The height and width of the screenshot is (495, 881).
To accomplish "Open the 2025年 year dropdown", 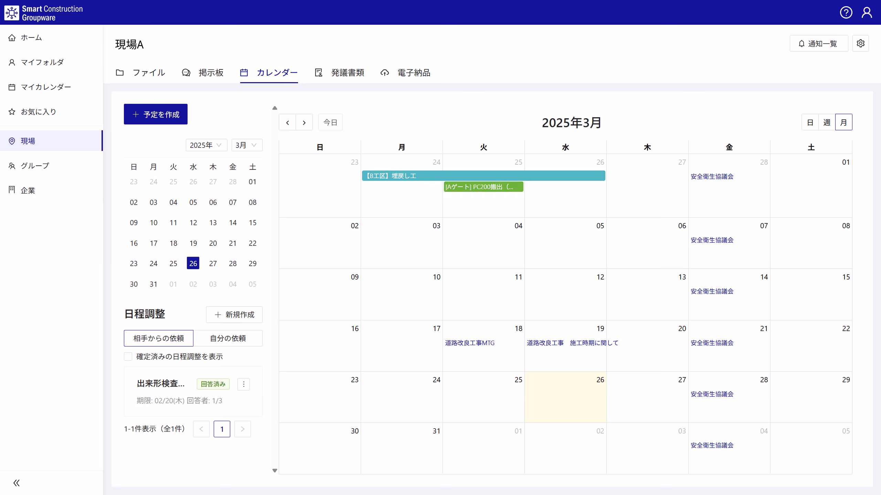I will click(206, 145).
